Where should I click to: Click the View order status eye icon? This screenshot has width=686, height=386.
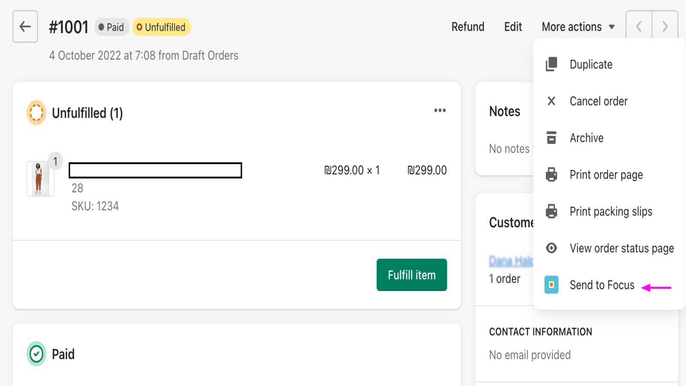coord(551,248)
